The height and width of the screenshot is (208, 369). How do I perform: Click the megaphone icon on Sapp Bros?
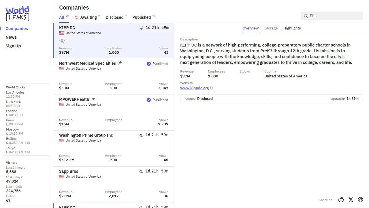click(x=141, y=171)
